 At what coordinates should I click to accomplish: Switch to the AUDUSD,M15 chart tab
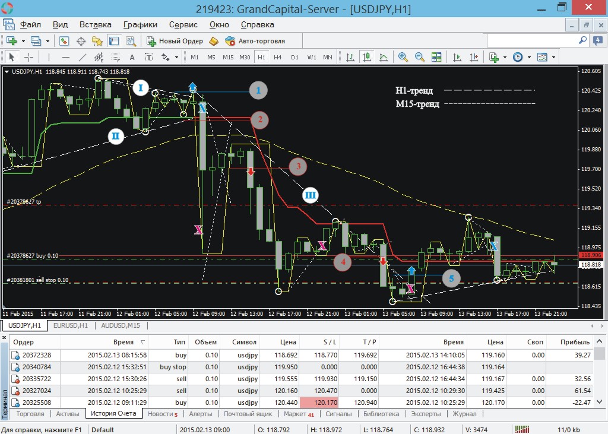tap(121, 325)
